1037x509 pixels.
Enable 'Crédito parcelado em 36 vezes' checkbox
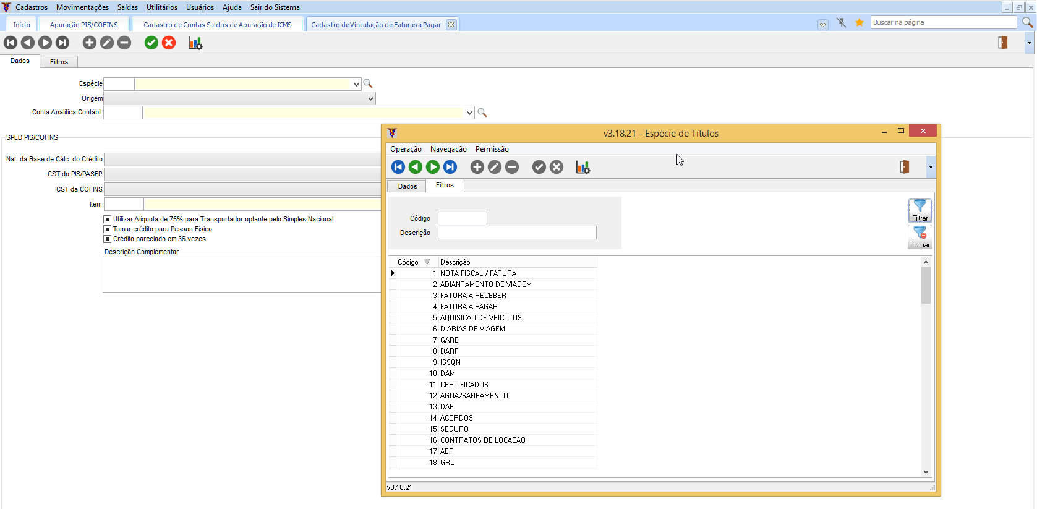108,239
